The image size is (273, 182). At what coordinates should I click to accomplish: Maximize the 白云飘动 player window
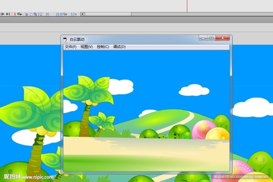click(211, 38)
